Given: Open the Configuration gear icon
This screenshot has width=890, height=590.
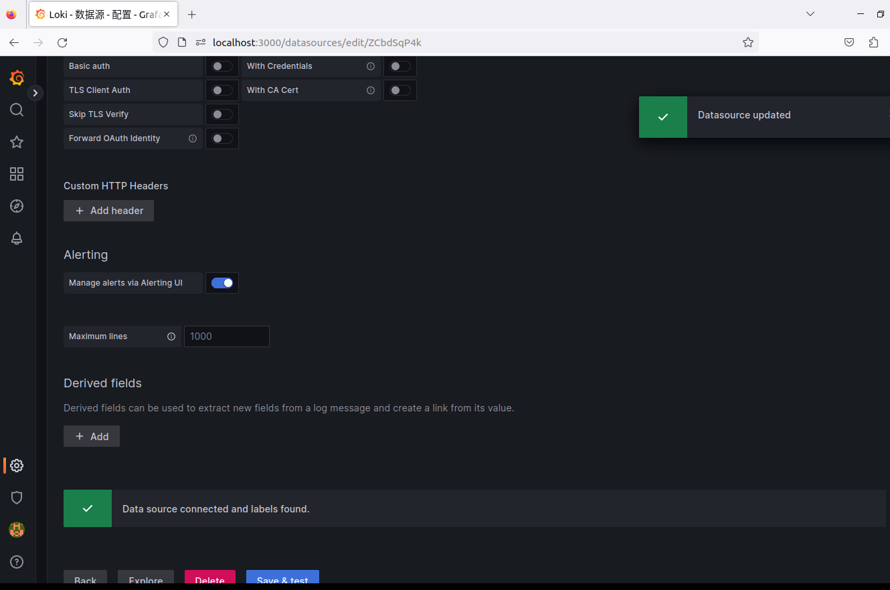Looking at the screenshot, I should tap(17, 466).
